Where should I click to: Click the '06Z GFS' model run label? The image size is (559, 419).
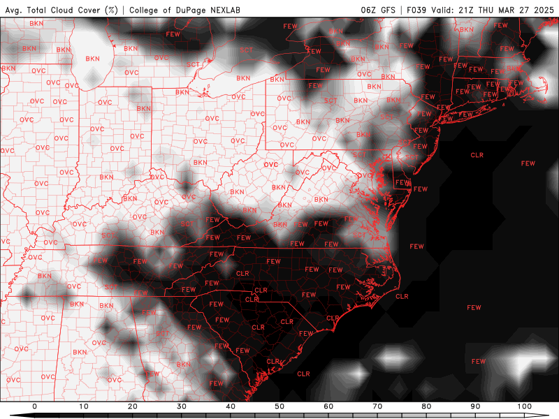(378, 10)
